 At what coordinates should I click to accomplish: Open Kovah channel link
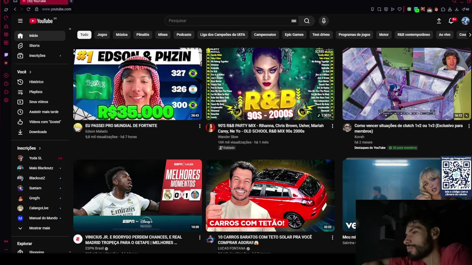point(359,137)
